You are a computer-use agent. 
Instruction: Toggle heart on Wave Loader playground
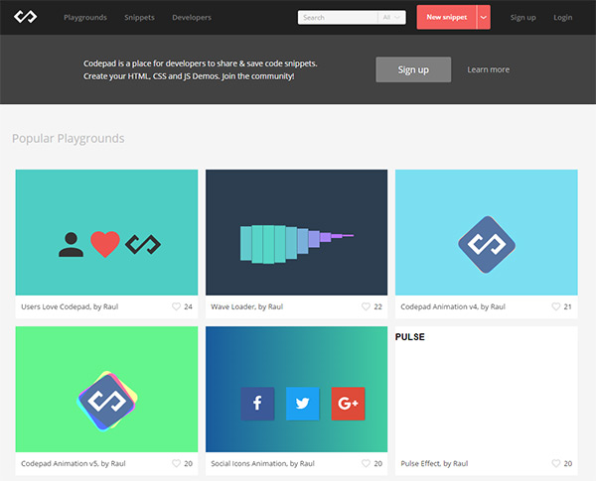(366, 306)
